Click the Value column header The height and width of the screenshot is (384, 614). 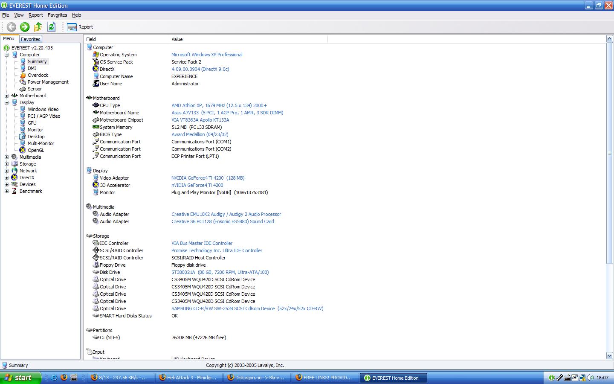(248, 39)
